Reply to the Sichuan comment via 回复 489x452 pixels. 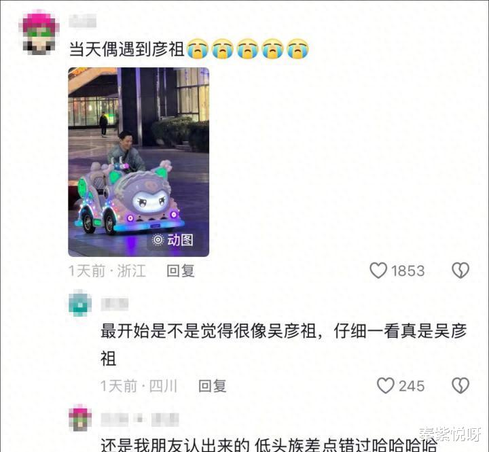tap(213, 386)
